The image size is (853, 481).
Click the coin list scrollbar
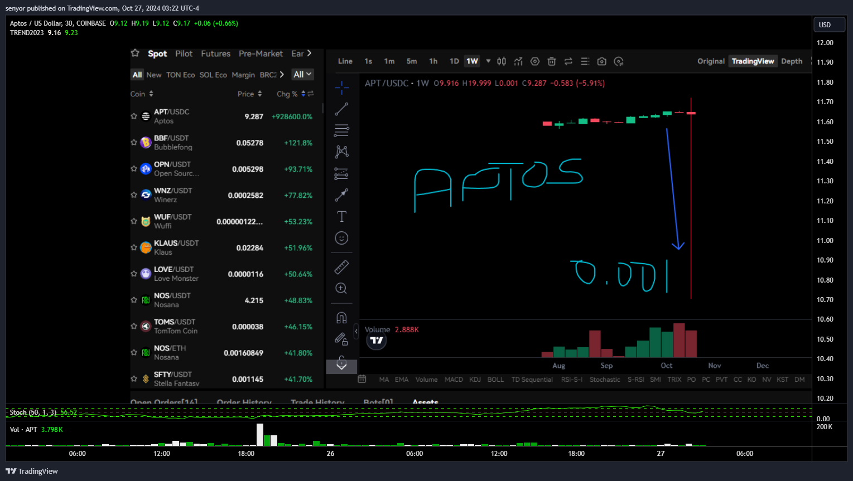click(322, 108)
